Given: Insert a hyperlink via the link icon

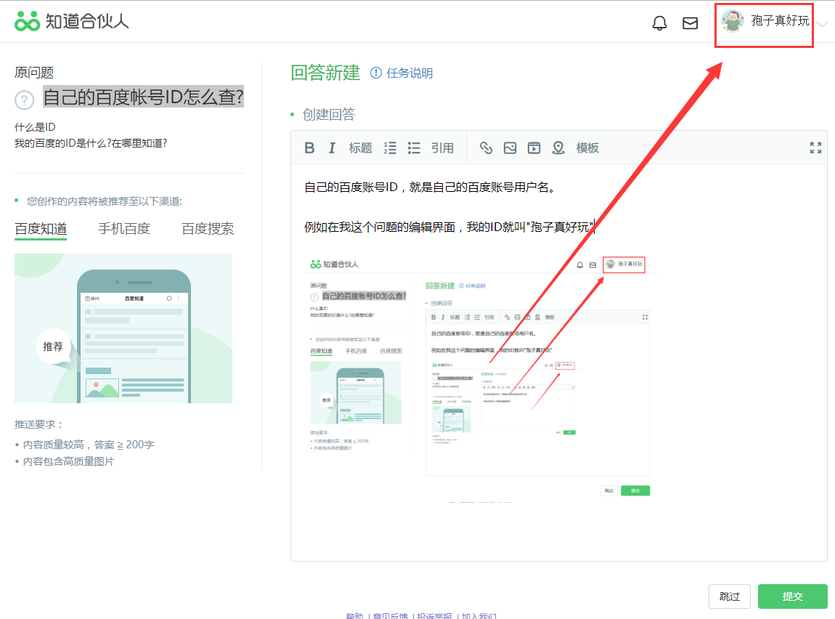Looking at the screenshot, I should [486, 148].
